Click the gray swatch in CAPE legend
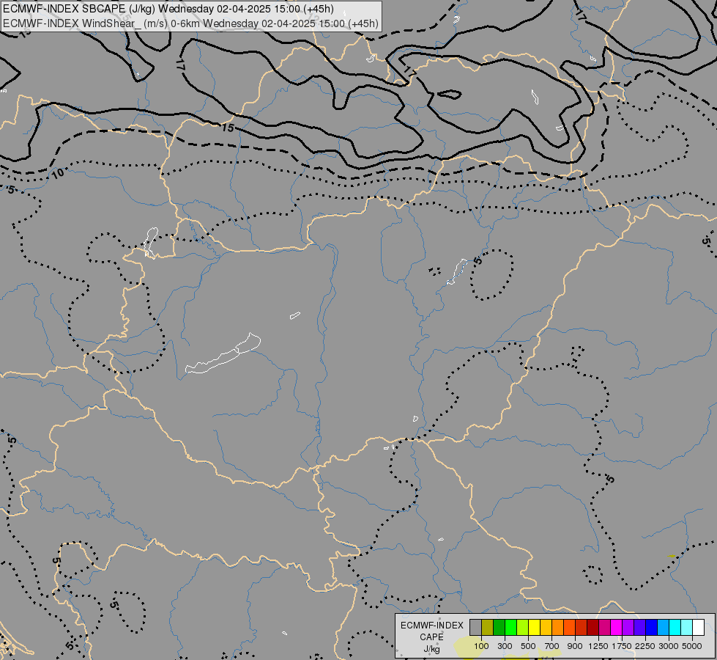The width and height of the screenshot is (717, 660). [475, 628]
